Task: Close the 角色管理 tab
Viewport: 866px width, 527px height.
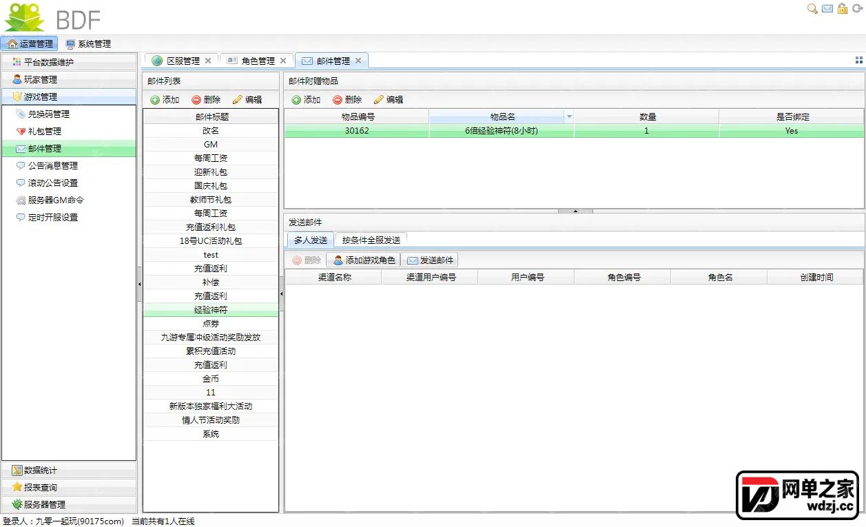Action: tap(283, 61)
